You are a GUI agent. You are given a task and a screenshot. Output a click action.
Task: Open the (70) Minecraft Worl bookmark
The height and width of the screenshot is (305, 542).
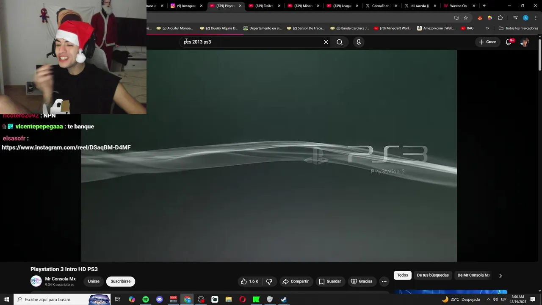coord(393,28)
